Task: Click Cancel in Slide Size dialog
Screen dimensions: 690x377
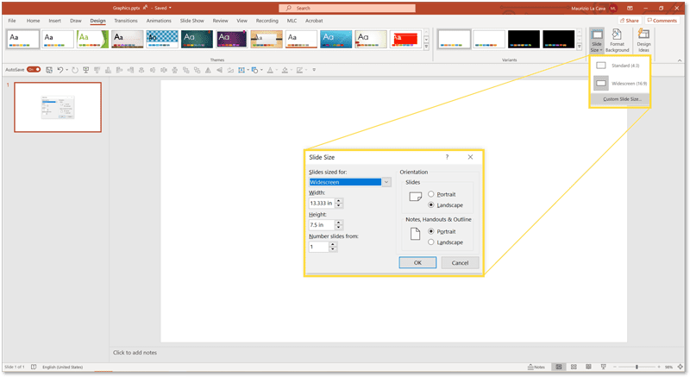Action: pos(460,262)
